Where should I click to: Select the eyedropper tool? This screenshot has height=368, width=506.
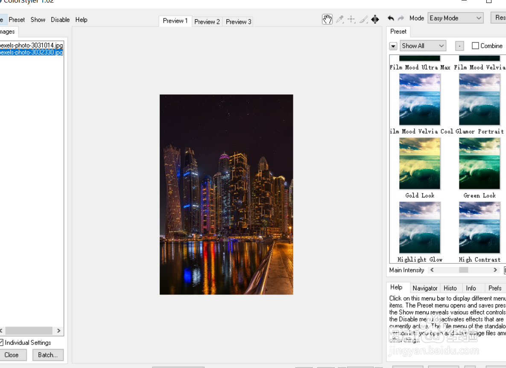click(x=339, y=19)
